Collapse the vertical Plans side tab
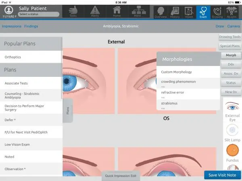The width and height of the screenshot is (242, 181). [x=68, y=111]
